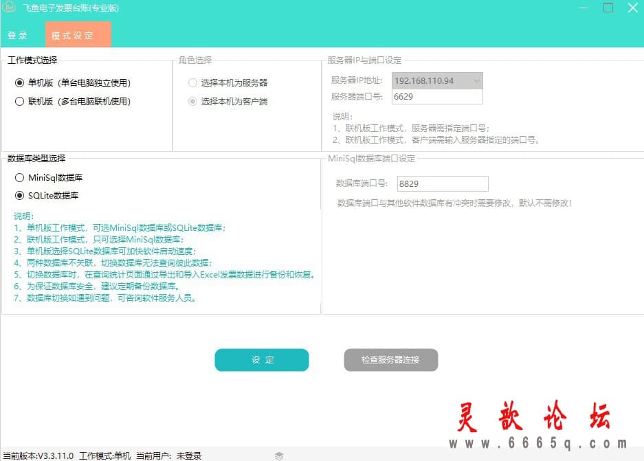644x461 pixels.
Task: Click the 当前版本:V3.3.11.0 status text
Action: (38, 456)
